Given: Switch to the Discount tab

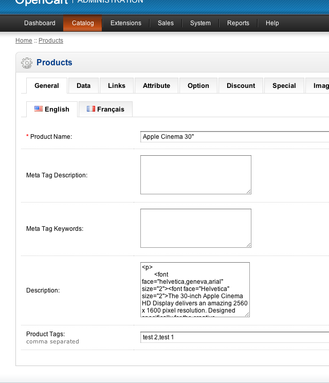Looking at the screenshot, I should pyautogui.click(x=241, y=86).
